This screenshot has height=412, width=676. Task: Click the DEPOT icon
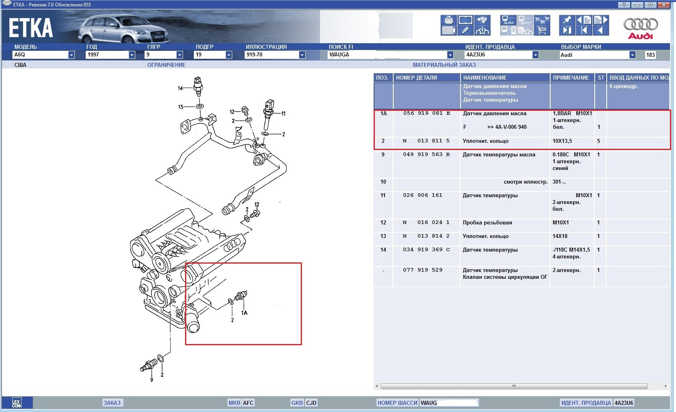(525, 20)
